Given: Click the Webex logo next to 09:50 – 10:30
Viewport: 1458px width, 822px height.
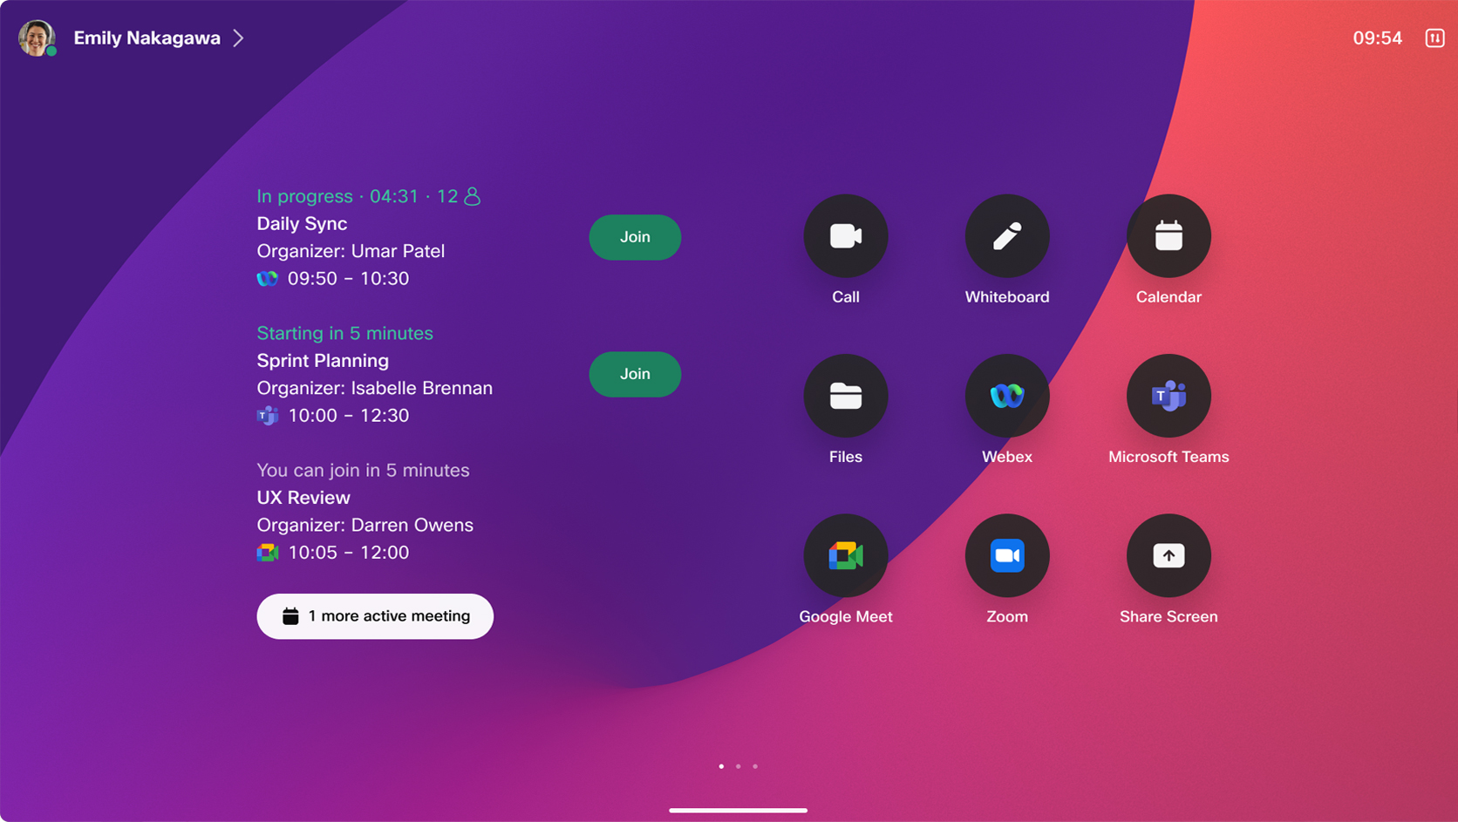Looking at the screenshot, I should pos(267,279).
